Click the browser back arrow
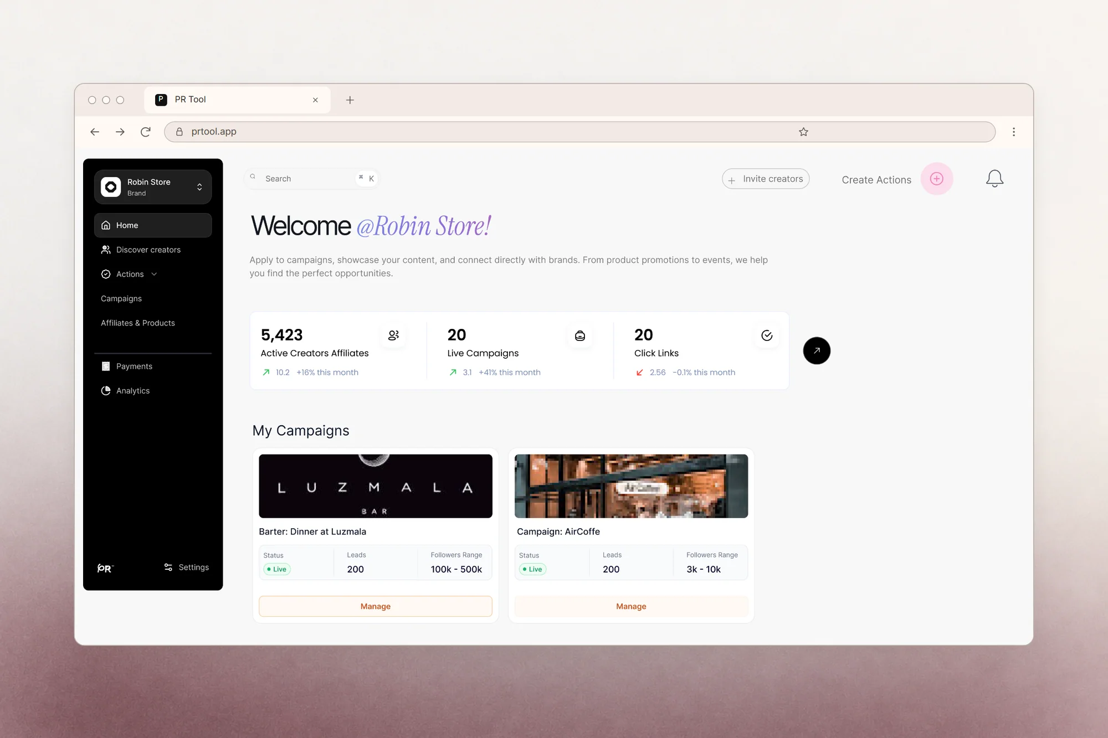This screenshot has width=1108, height=738. 95,132
